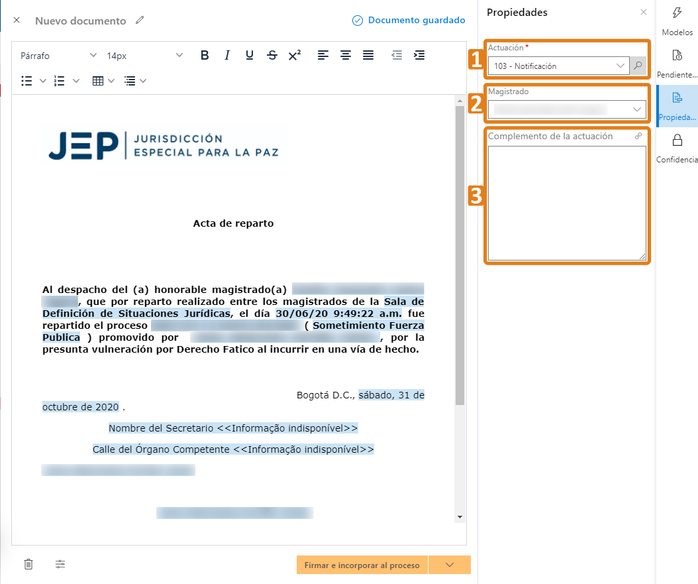Click Firmar e incorporar al proceso

(x=362, y=565)
